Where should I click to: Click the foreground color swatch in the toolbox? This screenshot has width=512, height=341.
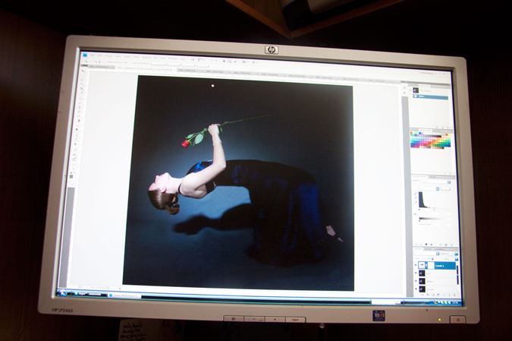click(x=72, y=176)
